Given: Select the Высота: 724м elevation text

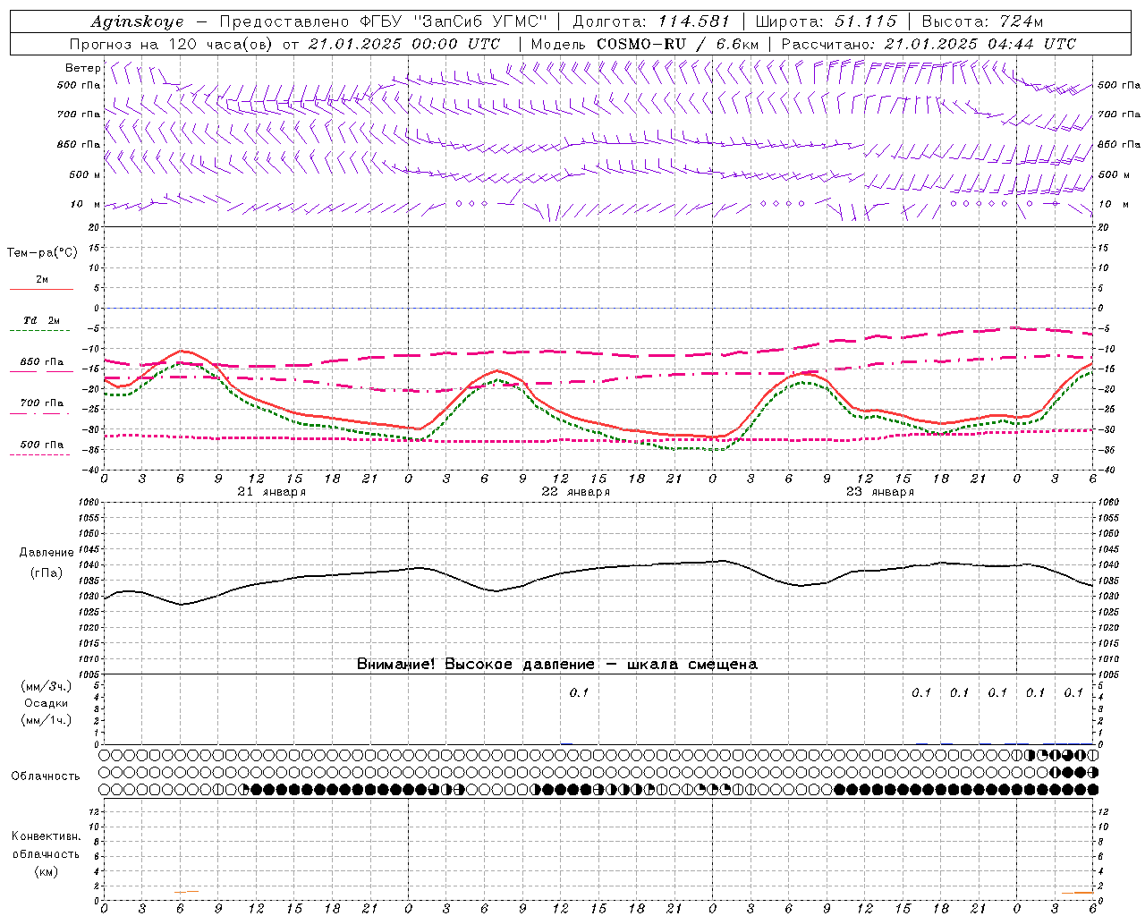Looking at the screenshot, I should pyautogui.click(x=981, y=21).
